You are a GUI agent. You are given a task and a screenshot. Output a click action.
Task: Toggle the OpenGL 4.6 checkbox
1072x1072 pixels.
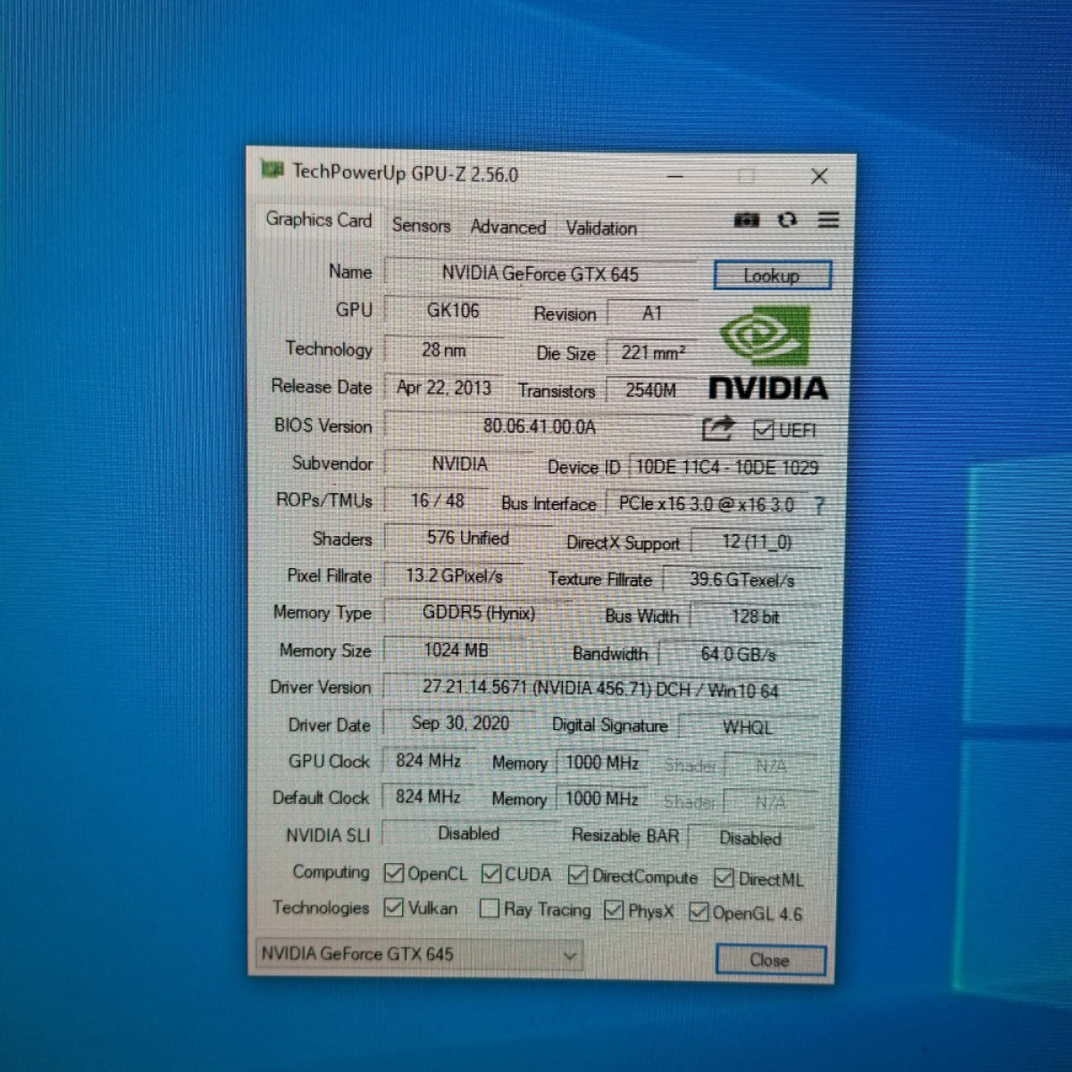[699, 912]
